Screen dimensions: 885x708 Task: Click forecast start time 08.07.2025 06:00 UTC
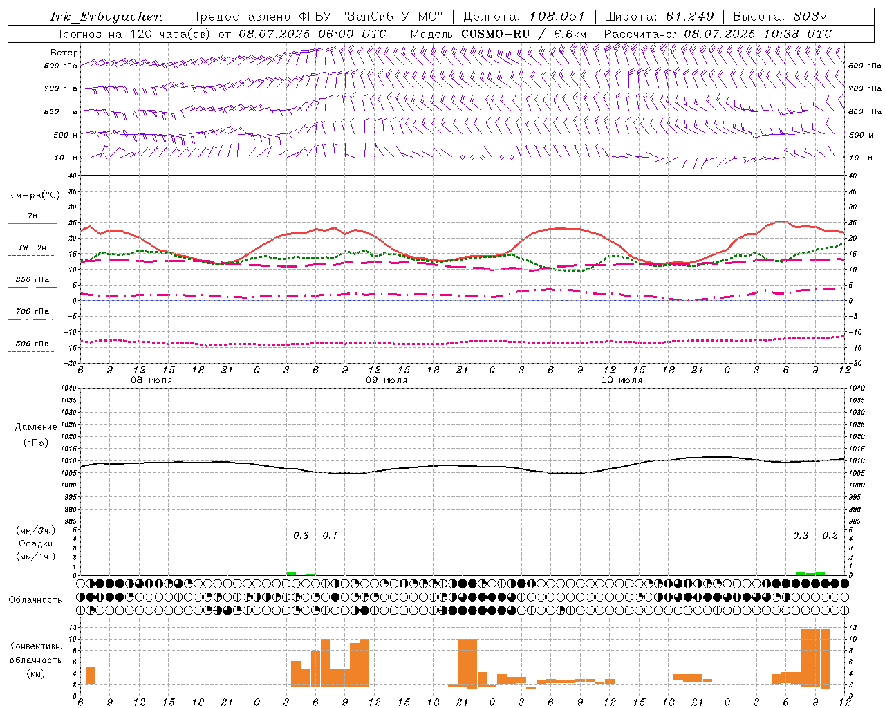click(x=313, y=34)
